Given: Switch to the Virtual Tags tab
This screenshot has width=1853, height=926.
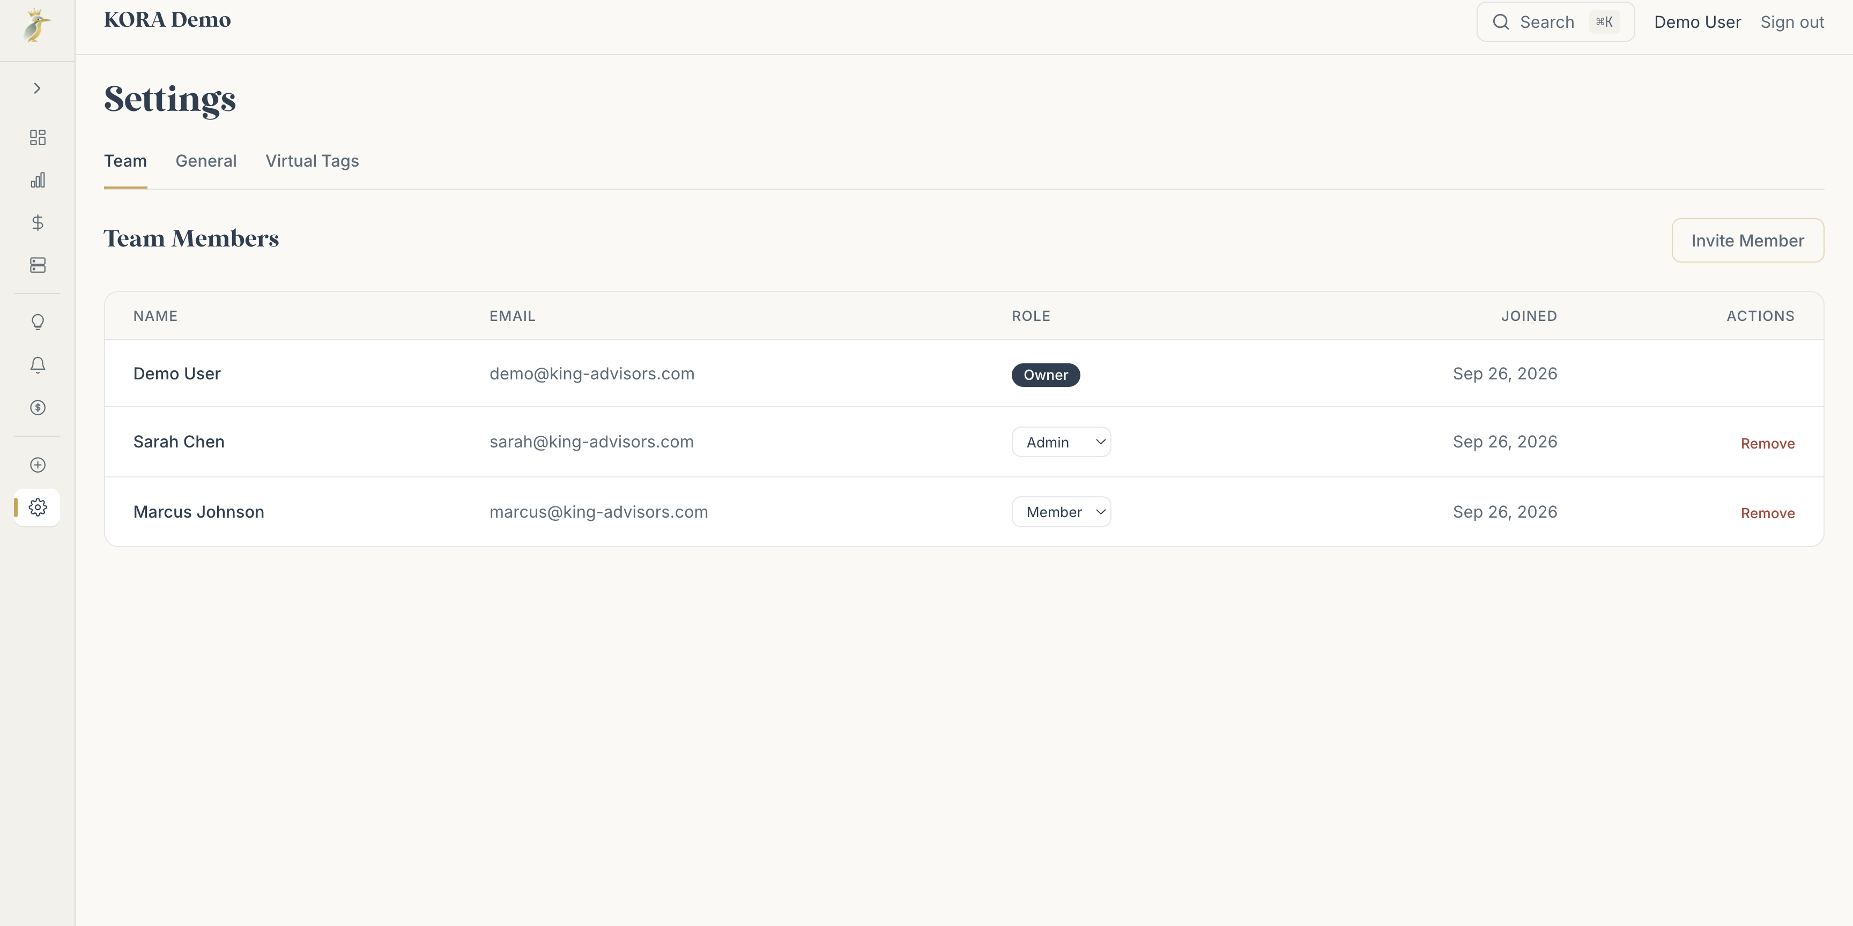Looking at the screenshot, I should click(312, 161).
